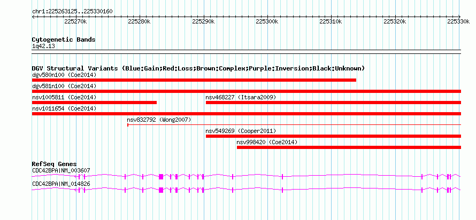Click the CDC42BPA|NM_014826 gene label
Viewport: 476px width, 220px height.
pos(61,184)
